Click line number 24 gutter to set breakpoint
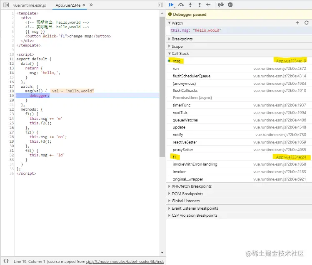Screen dimensions: 312x265 12,119
